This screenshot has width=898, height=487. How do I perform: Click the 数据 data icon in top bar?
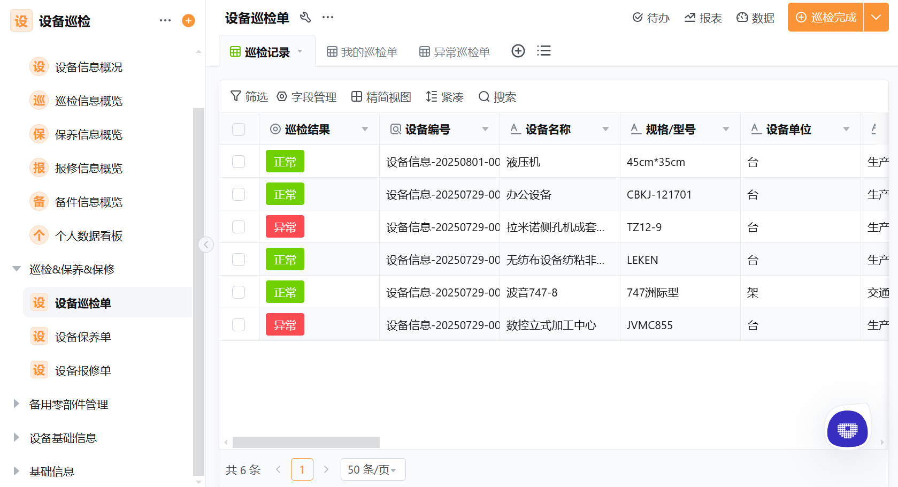coord(755,17)
